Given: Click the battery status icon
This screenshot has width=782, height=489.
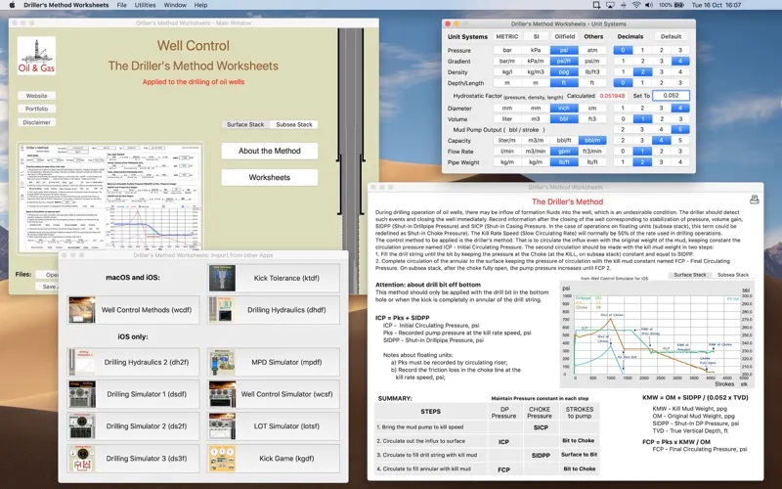Looking at the screenshot, I should click(678, 5).
